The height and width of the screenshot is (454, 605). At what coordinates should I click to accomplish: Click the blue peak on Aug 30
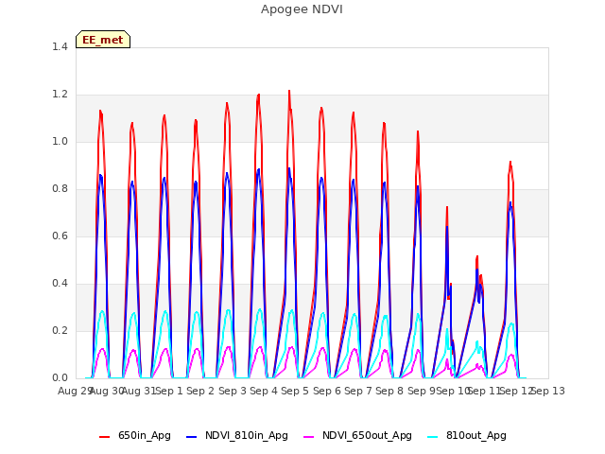tap(100, 175)
